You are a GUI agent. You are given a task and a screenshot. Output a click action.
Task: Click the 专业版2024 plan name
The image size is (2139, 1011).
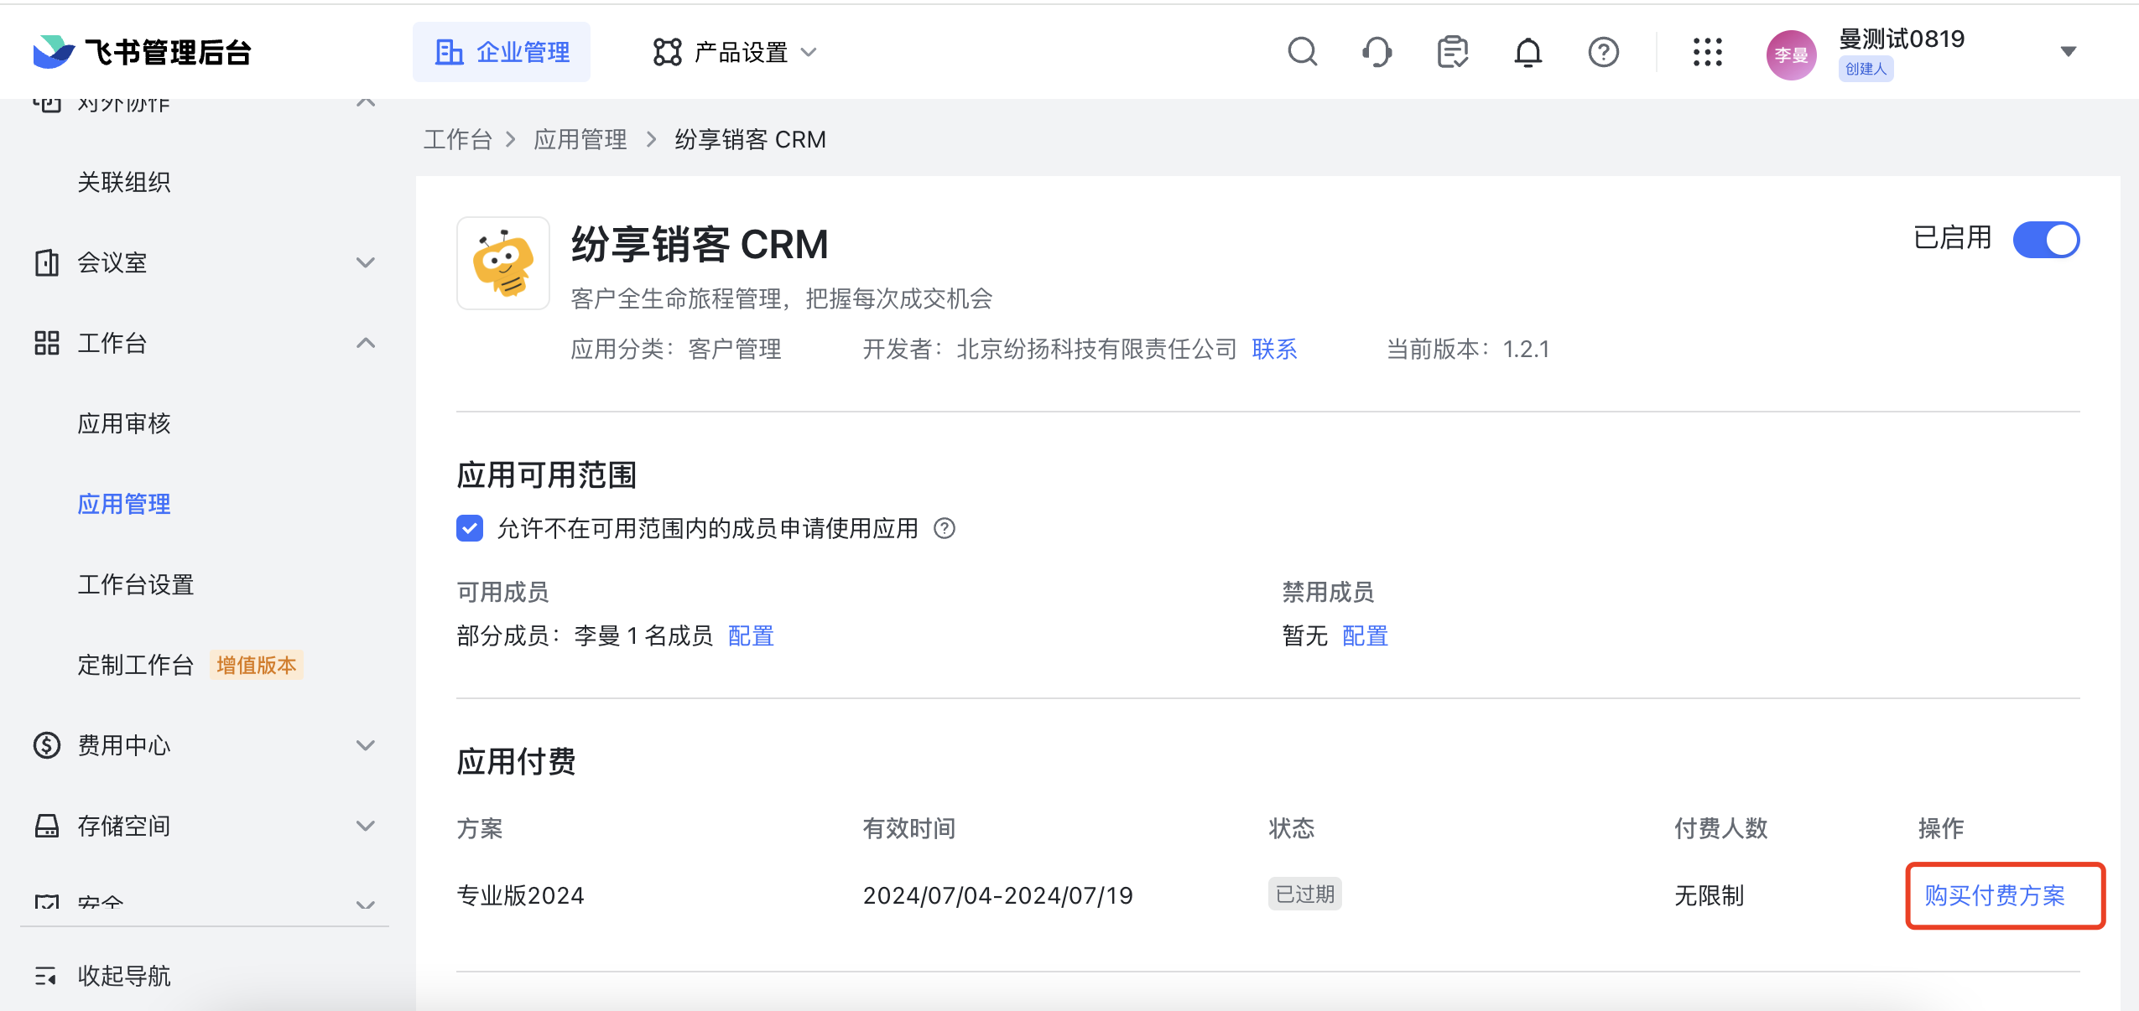click(520, 895)
